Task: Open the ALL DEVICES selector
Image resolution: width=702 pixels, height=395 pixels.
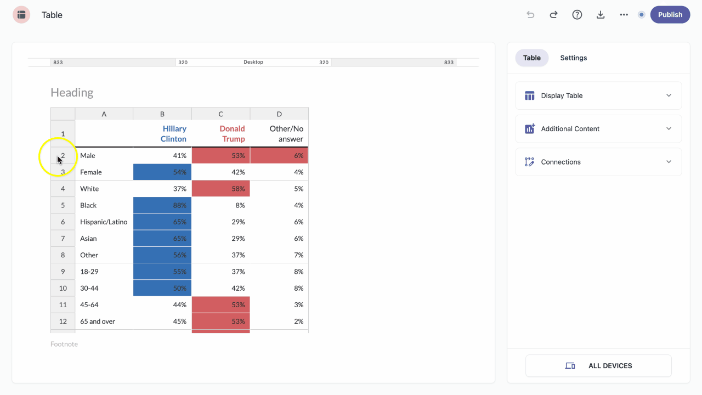Action: click(598, 366)
